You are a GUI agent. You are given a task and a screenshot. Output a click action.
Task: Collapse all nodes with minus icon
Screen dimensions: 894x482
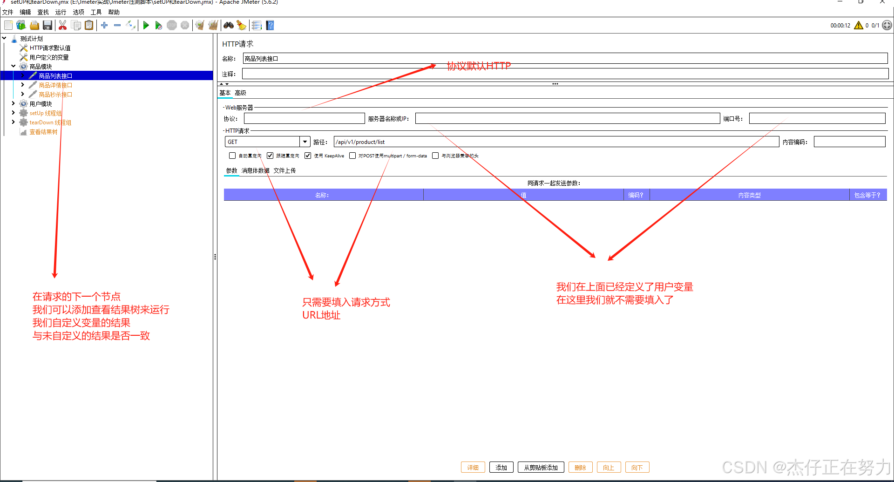pos(117,25)
